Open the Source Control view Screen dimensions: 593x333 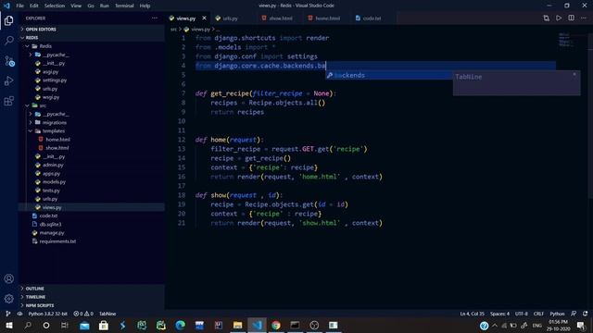[x=9, y=61]
